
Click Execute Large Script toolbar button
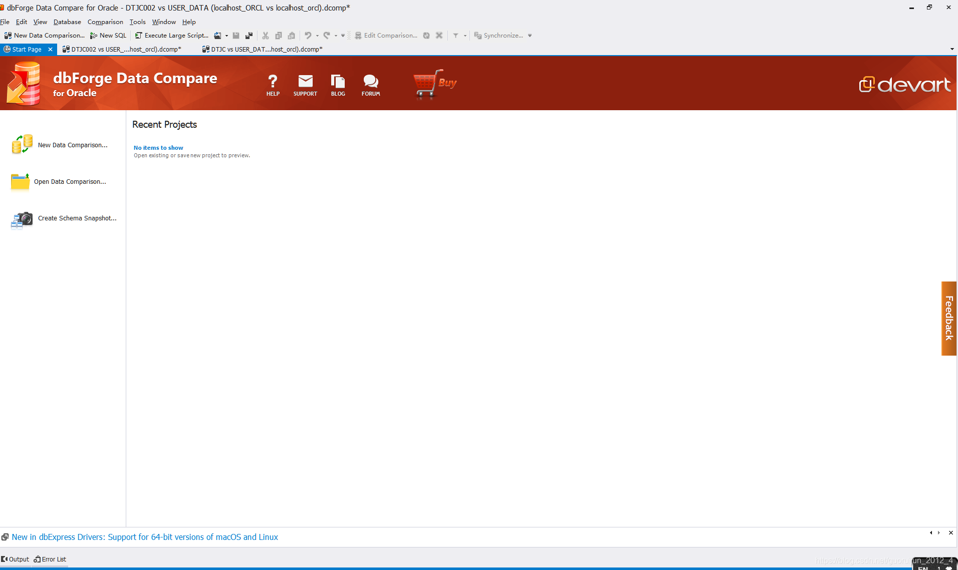pyautogui.click(x=171, y=36)
